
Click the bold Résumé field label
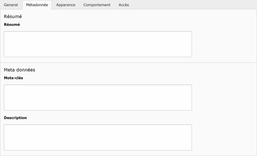click(12, 25)
